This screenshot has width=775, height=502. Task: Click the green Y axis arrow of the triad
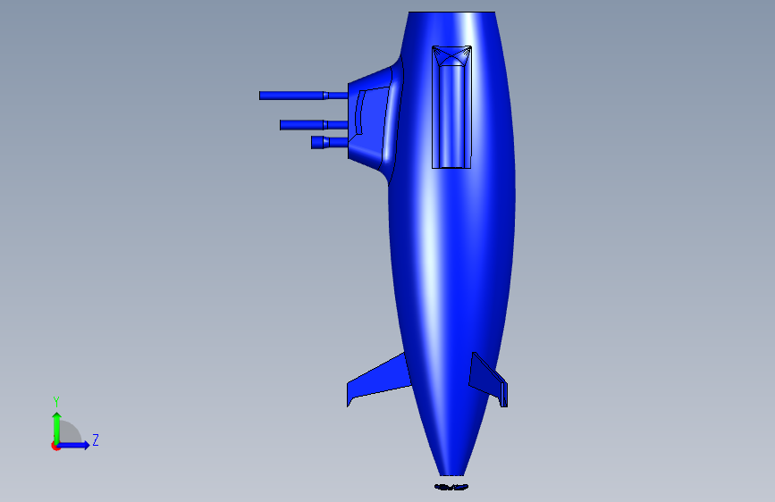[57, 427]
